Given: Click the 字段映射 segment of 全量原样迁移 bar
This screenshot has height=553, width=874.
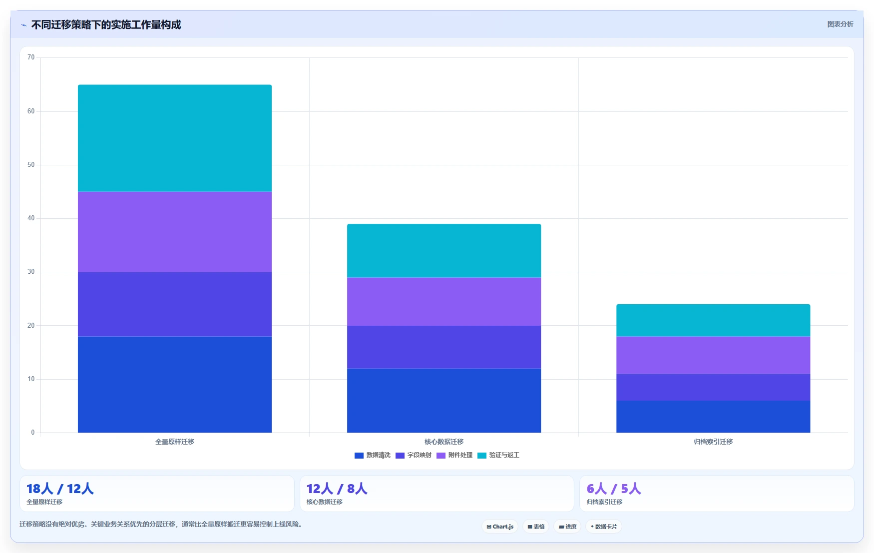Looking at the screenshot, I should point(175,304).
